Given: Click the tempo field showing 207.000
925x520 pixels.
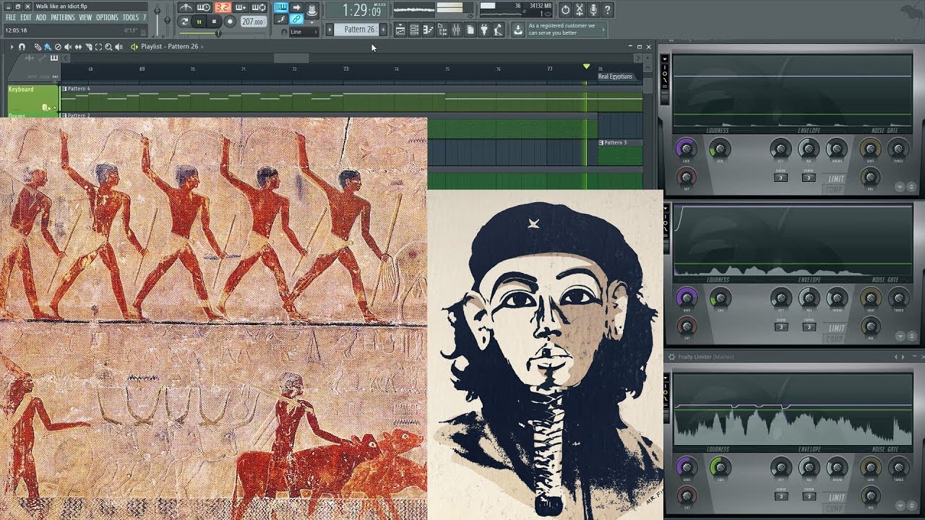Looking at the screenshot, I should [x=254, y=22].
